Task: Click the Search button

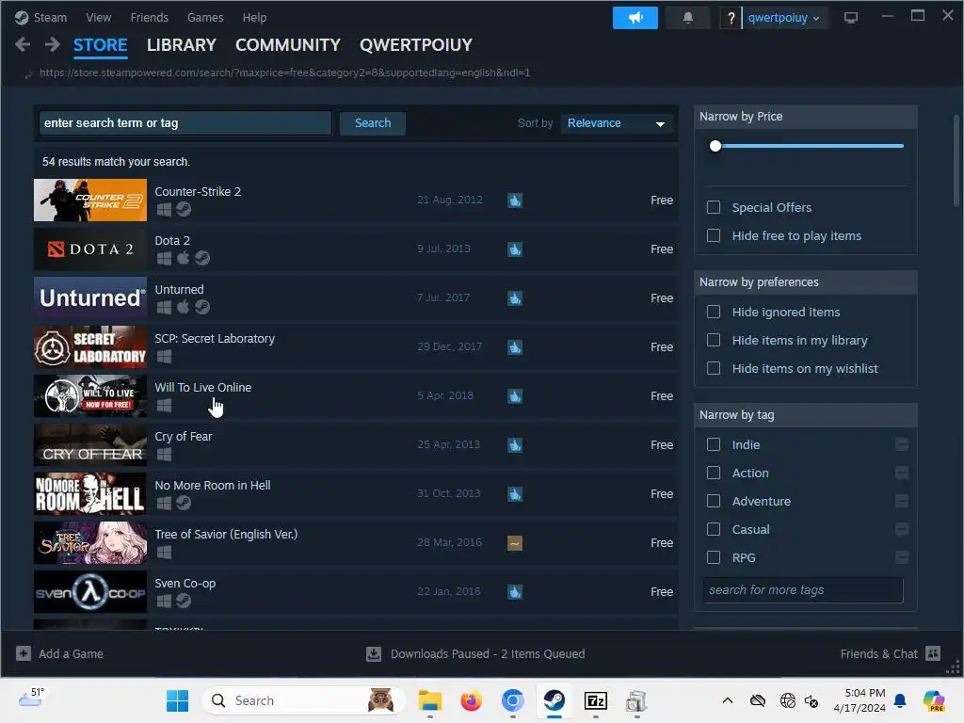Action: pyautogui.click(x=373, y=123)
